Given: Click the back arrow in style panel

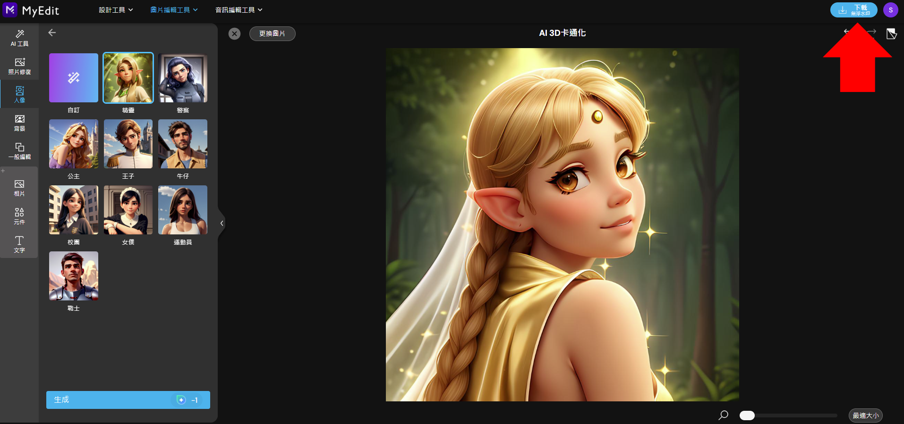Looking at the screenshot, I should [52, 33].
